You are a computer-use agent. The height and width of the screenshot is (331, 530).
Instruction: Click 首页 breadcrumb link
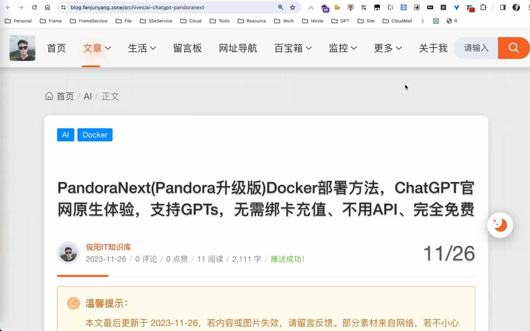[65, 96]
